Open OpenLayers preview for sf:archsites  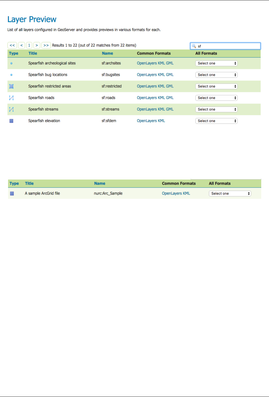tap(147, 63)
